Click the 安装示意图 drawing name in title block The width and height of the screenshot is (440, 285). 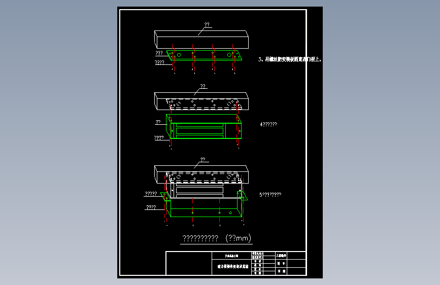click(233, 266)
